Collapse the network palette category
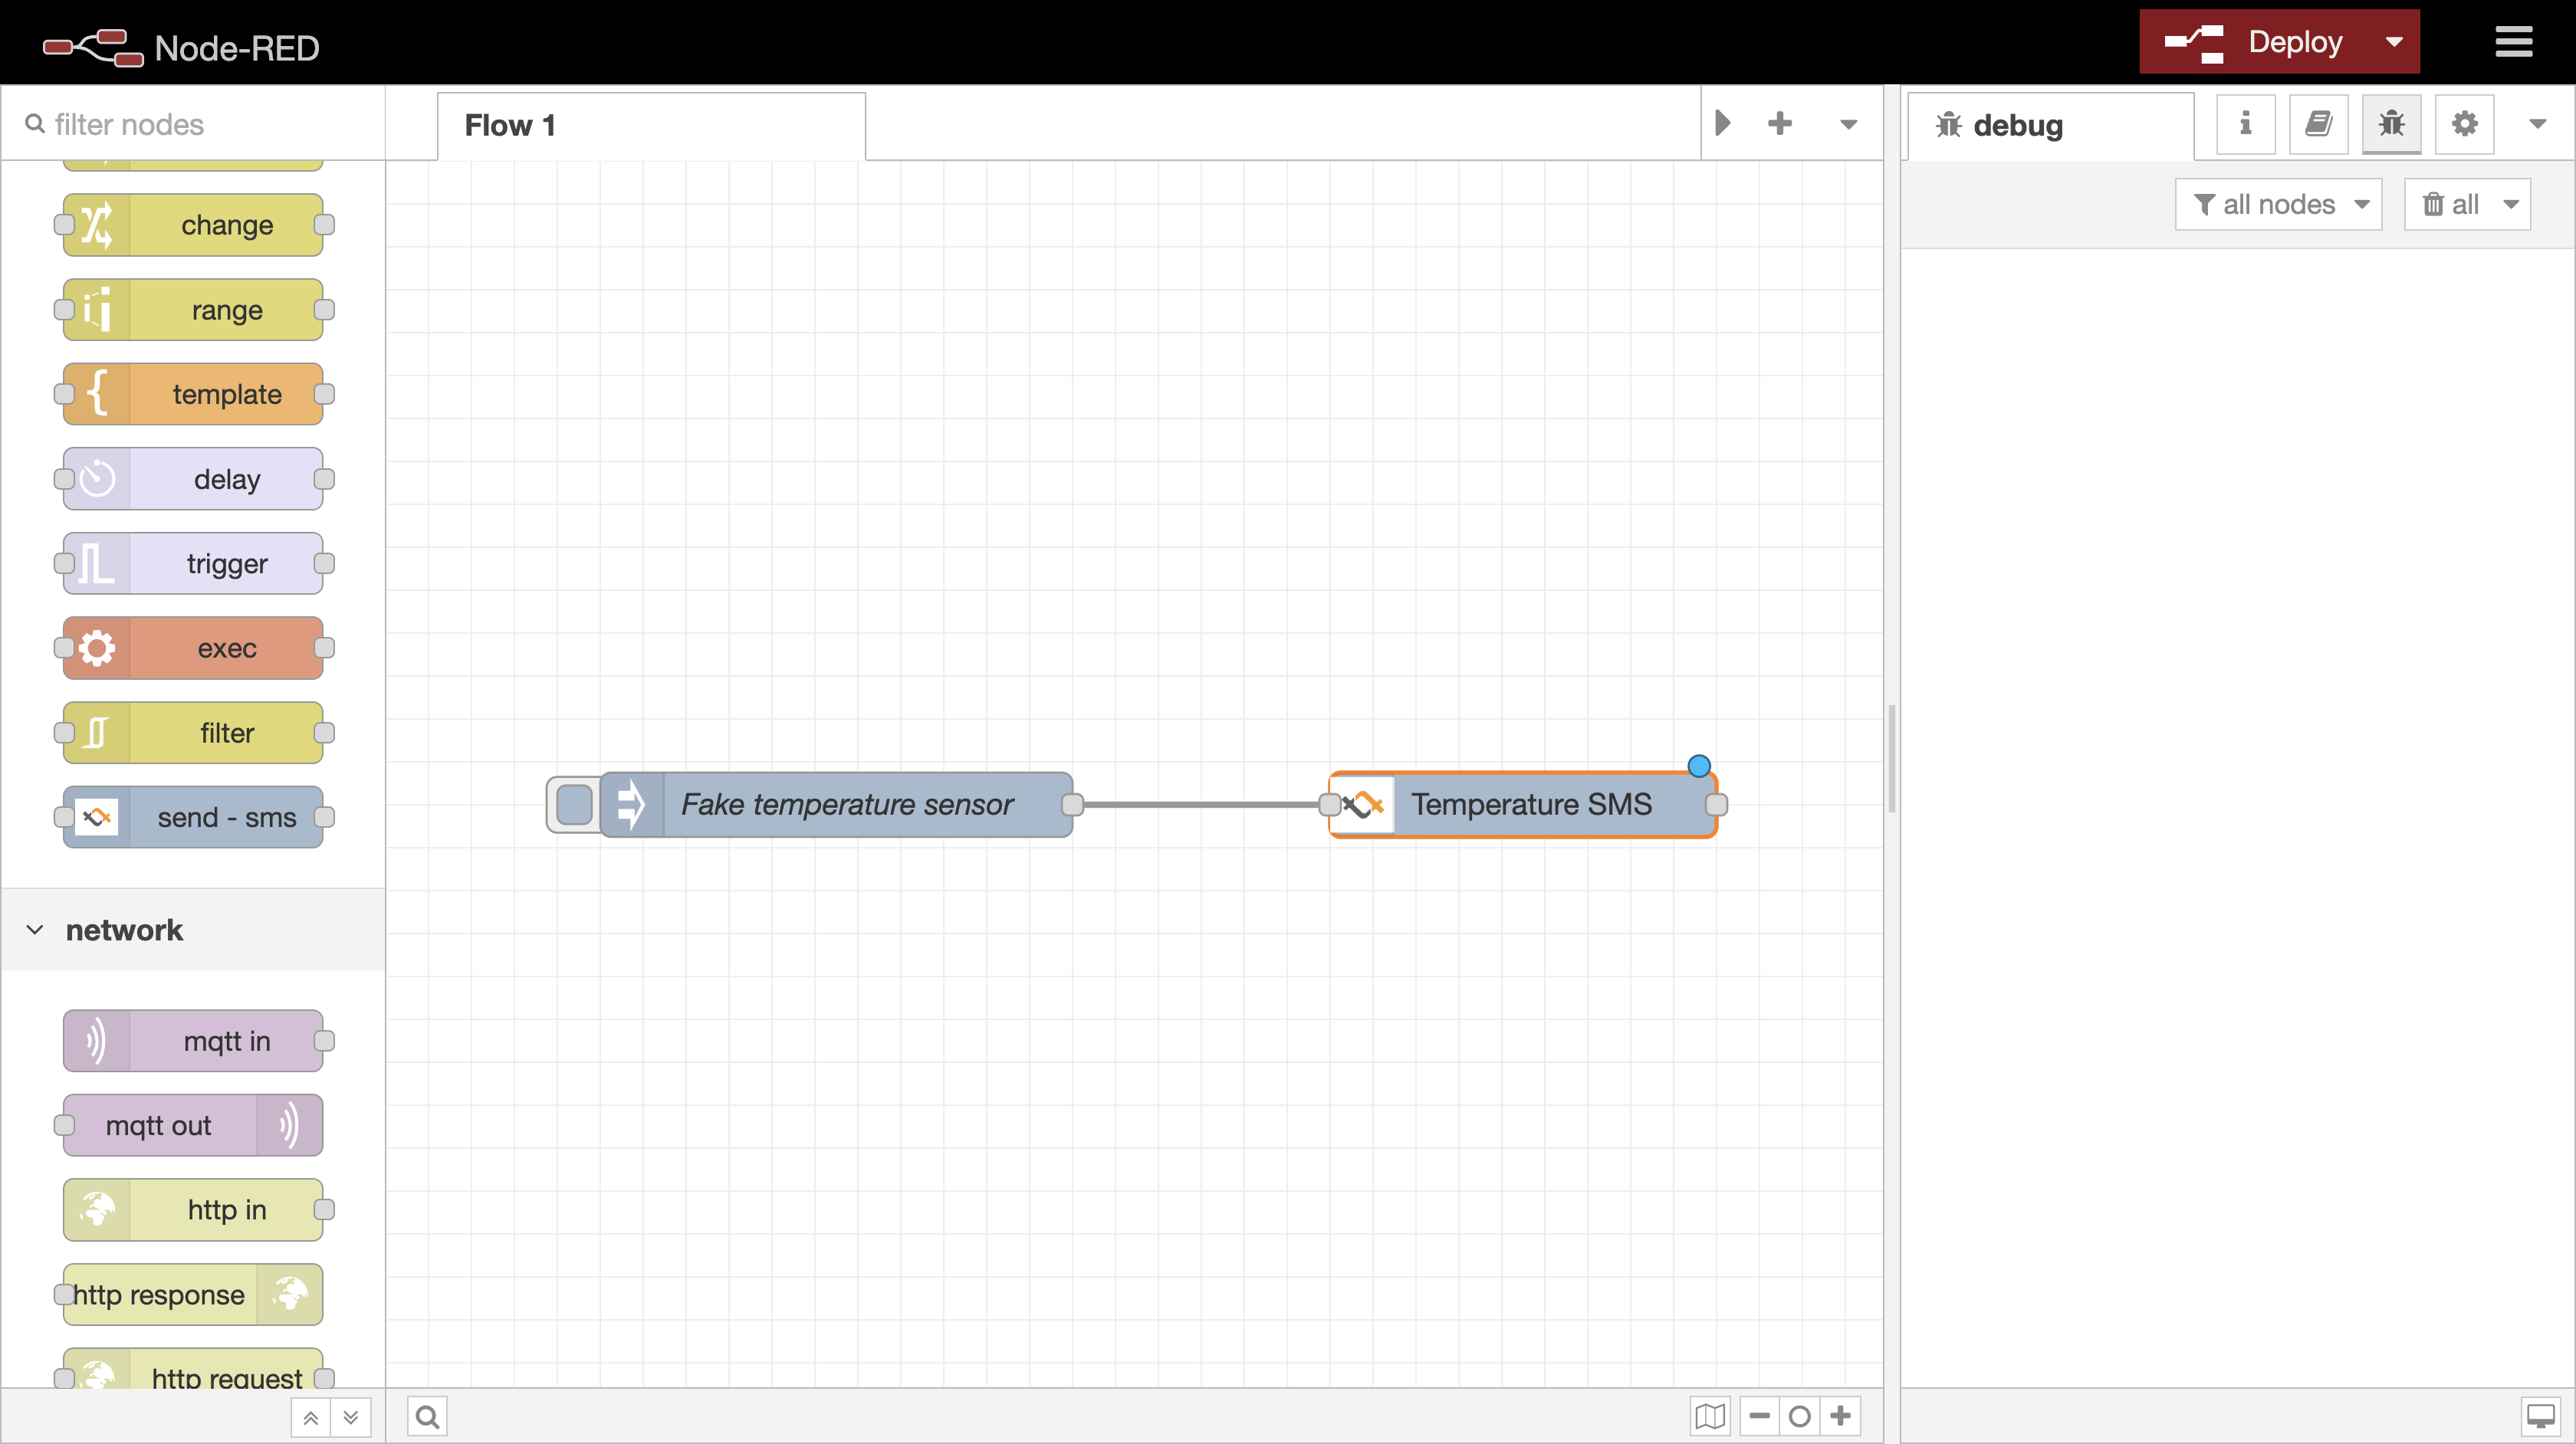 click(x=36, y=930)
